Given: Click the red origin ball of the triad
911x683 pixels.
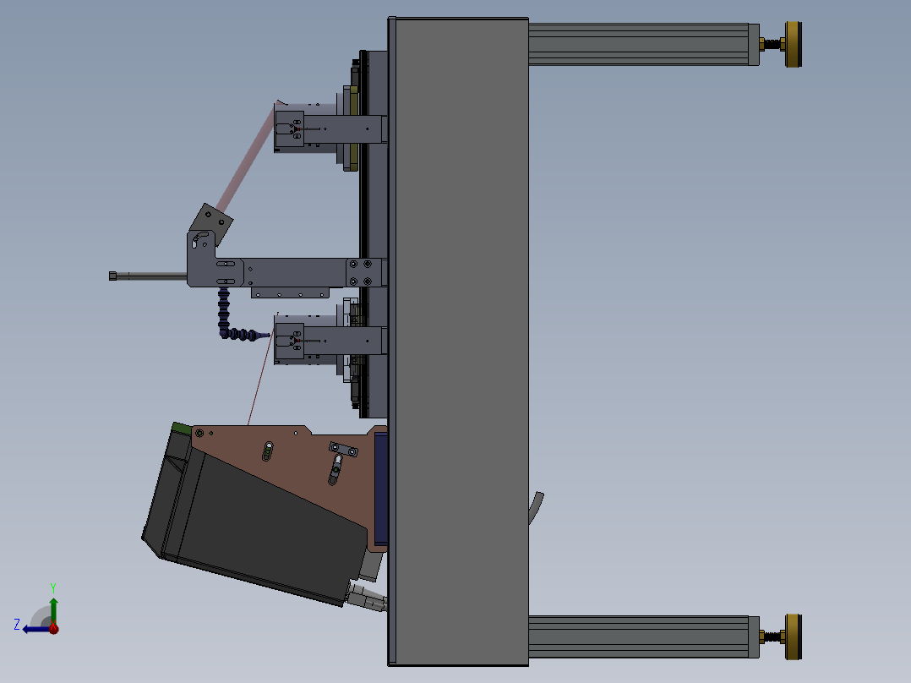Looking at the screenshot, I should 53,628.
